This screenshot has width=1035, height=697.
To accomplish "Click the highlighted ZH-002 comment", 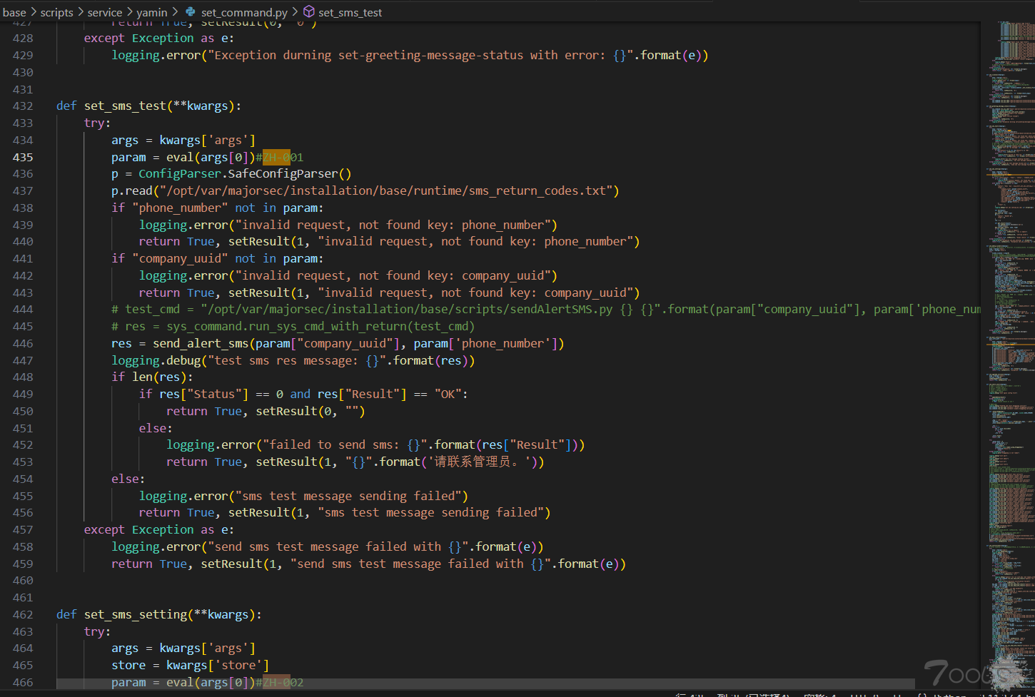I will click(283, 682).
